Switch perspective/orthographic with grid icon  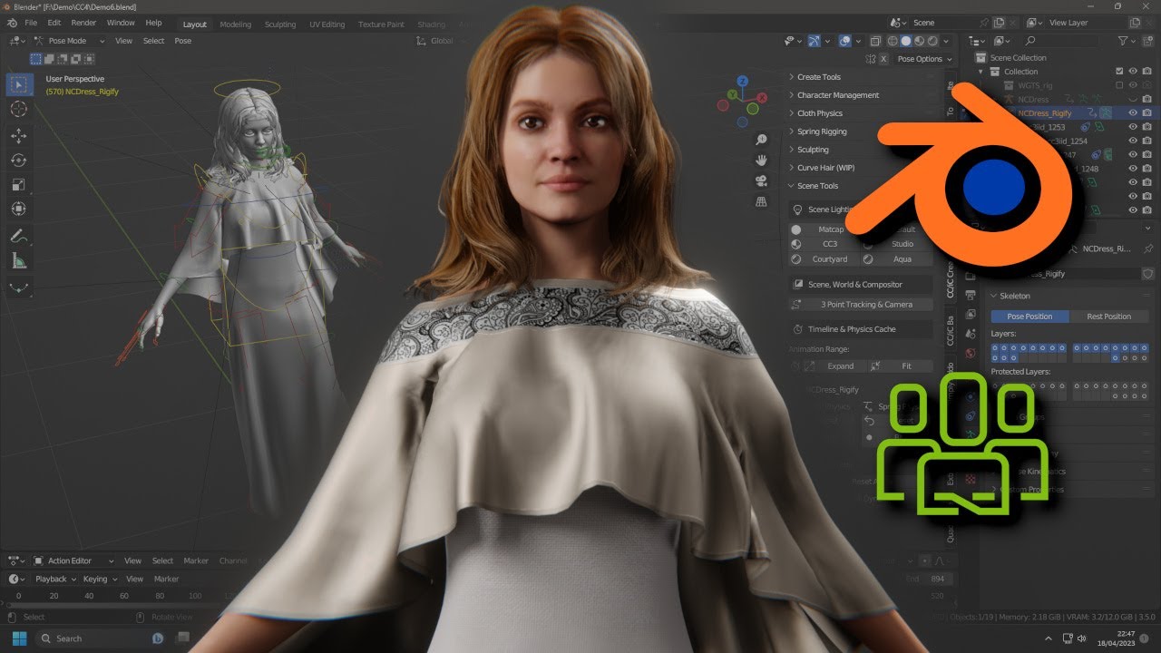pos(762,200)
